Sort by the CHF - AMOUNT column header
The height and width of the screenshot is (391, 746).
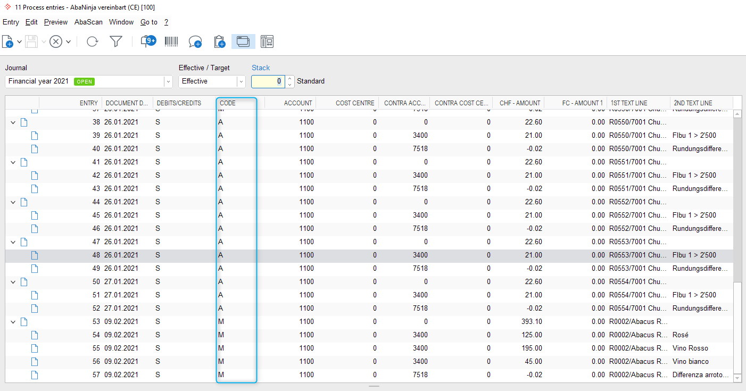click(518, 103)
